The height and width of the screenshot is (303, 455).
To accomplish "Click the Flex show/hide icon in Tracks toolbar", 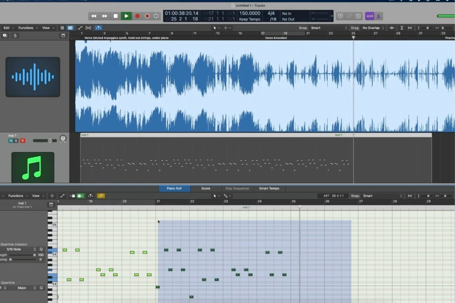I will 88,28.
